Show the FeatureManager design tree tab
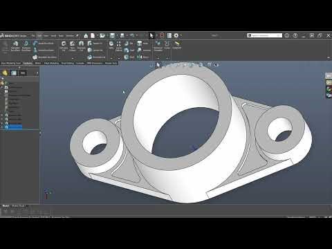Image resolution: width=332 pixels, height=249 pixels. click(x=5, y=73)
